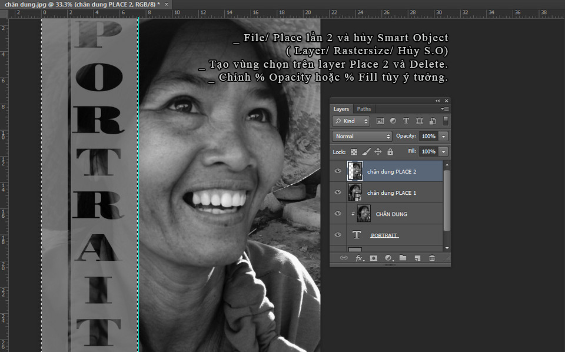Select the layer named chân dung PLACE 1
The width and height of the screenshot is (565, 352).
(392, 193)
